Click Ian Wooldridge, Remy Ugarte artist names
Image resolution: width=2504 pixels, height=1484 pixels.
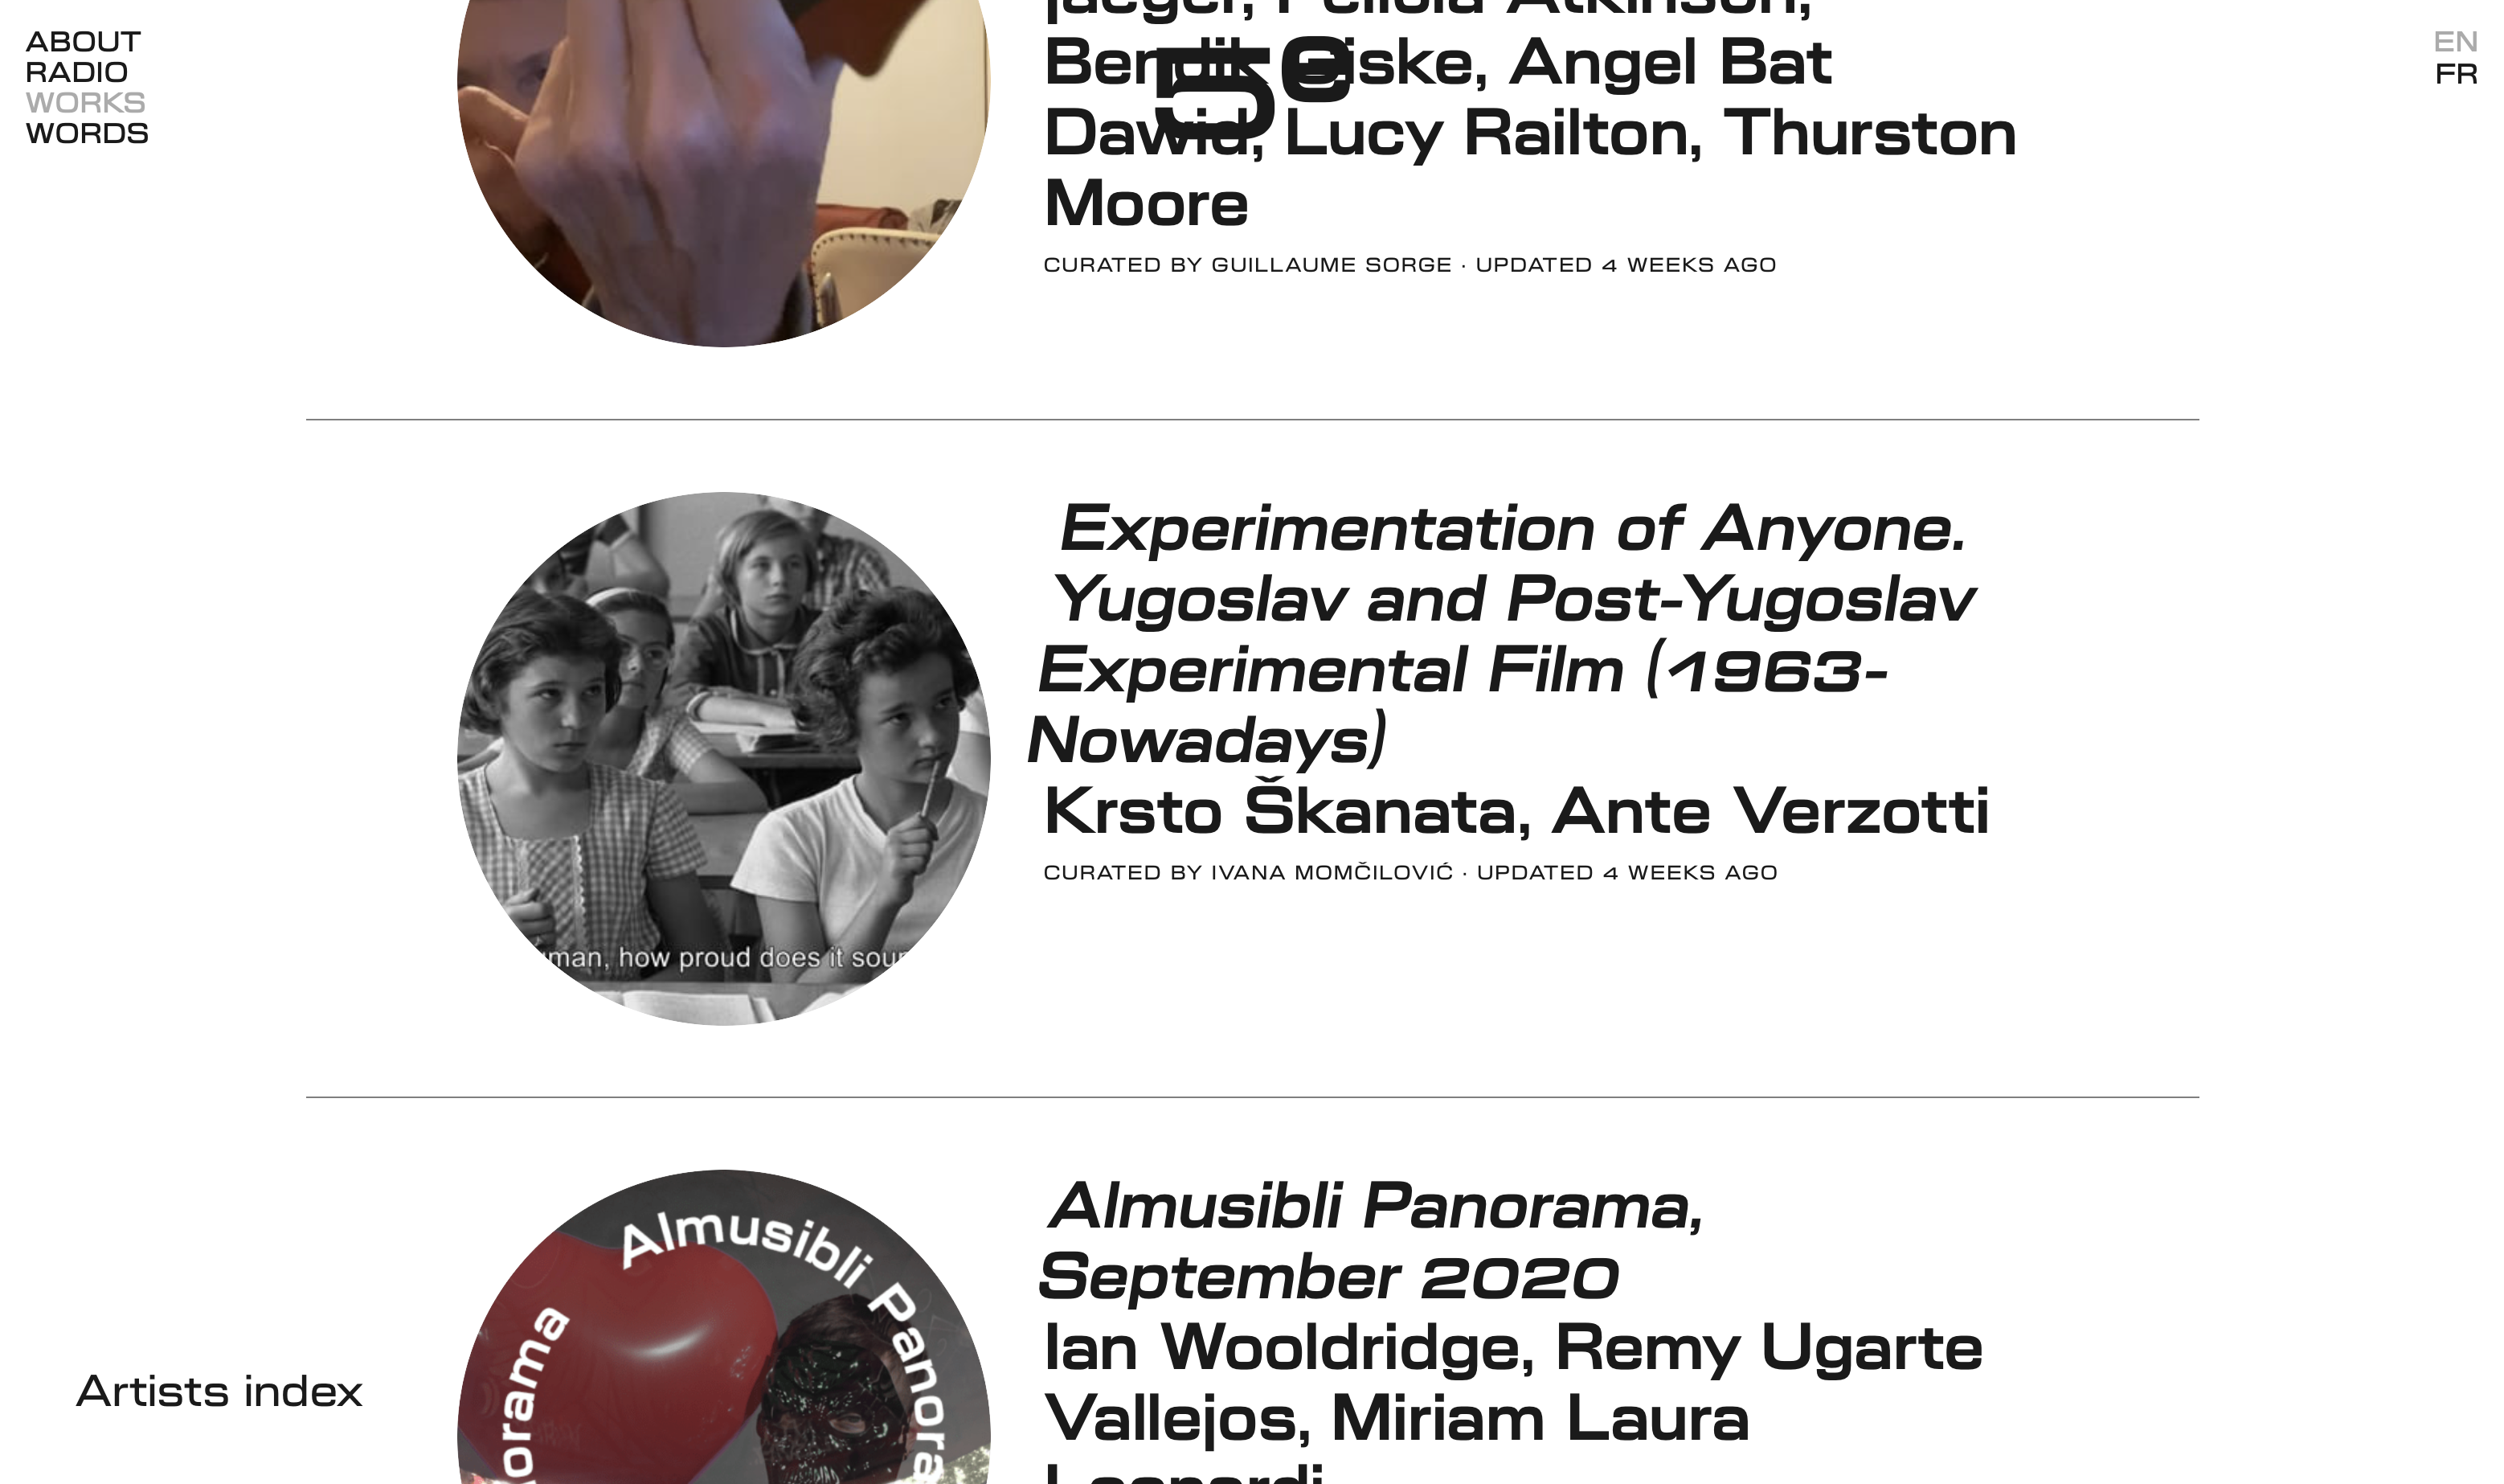[x=1512, y=1347]
